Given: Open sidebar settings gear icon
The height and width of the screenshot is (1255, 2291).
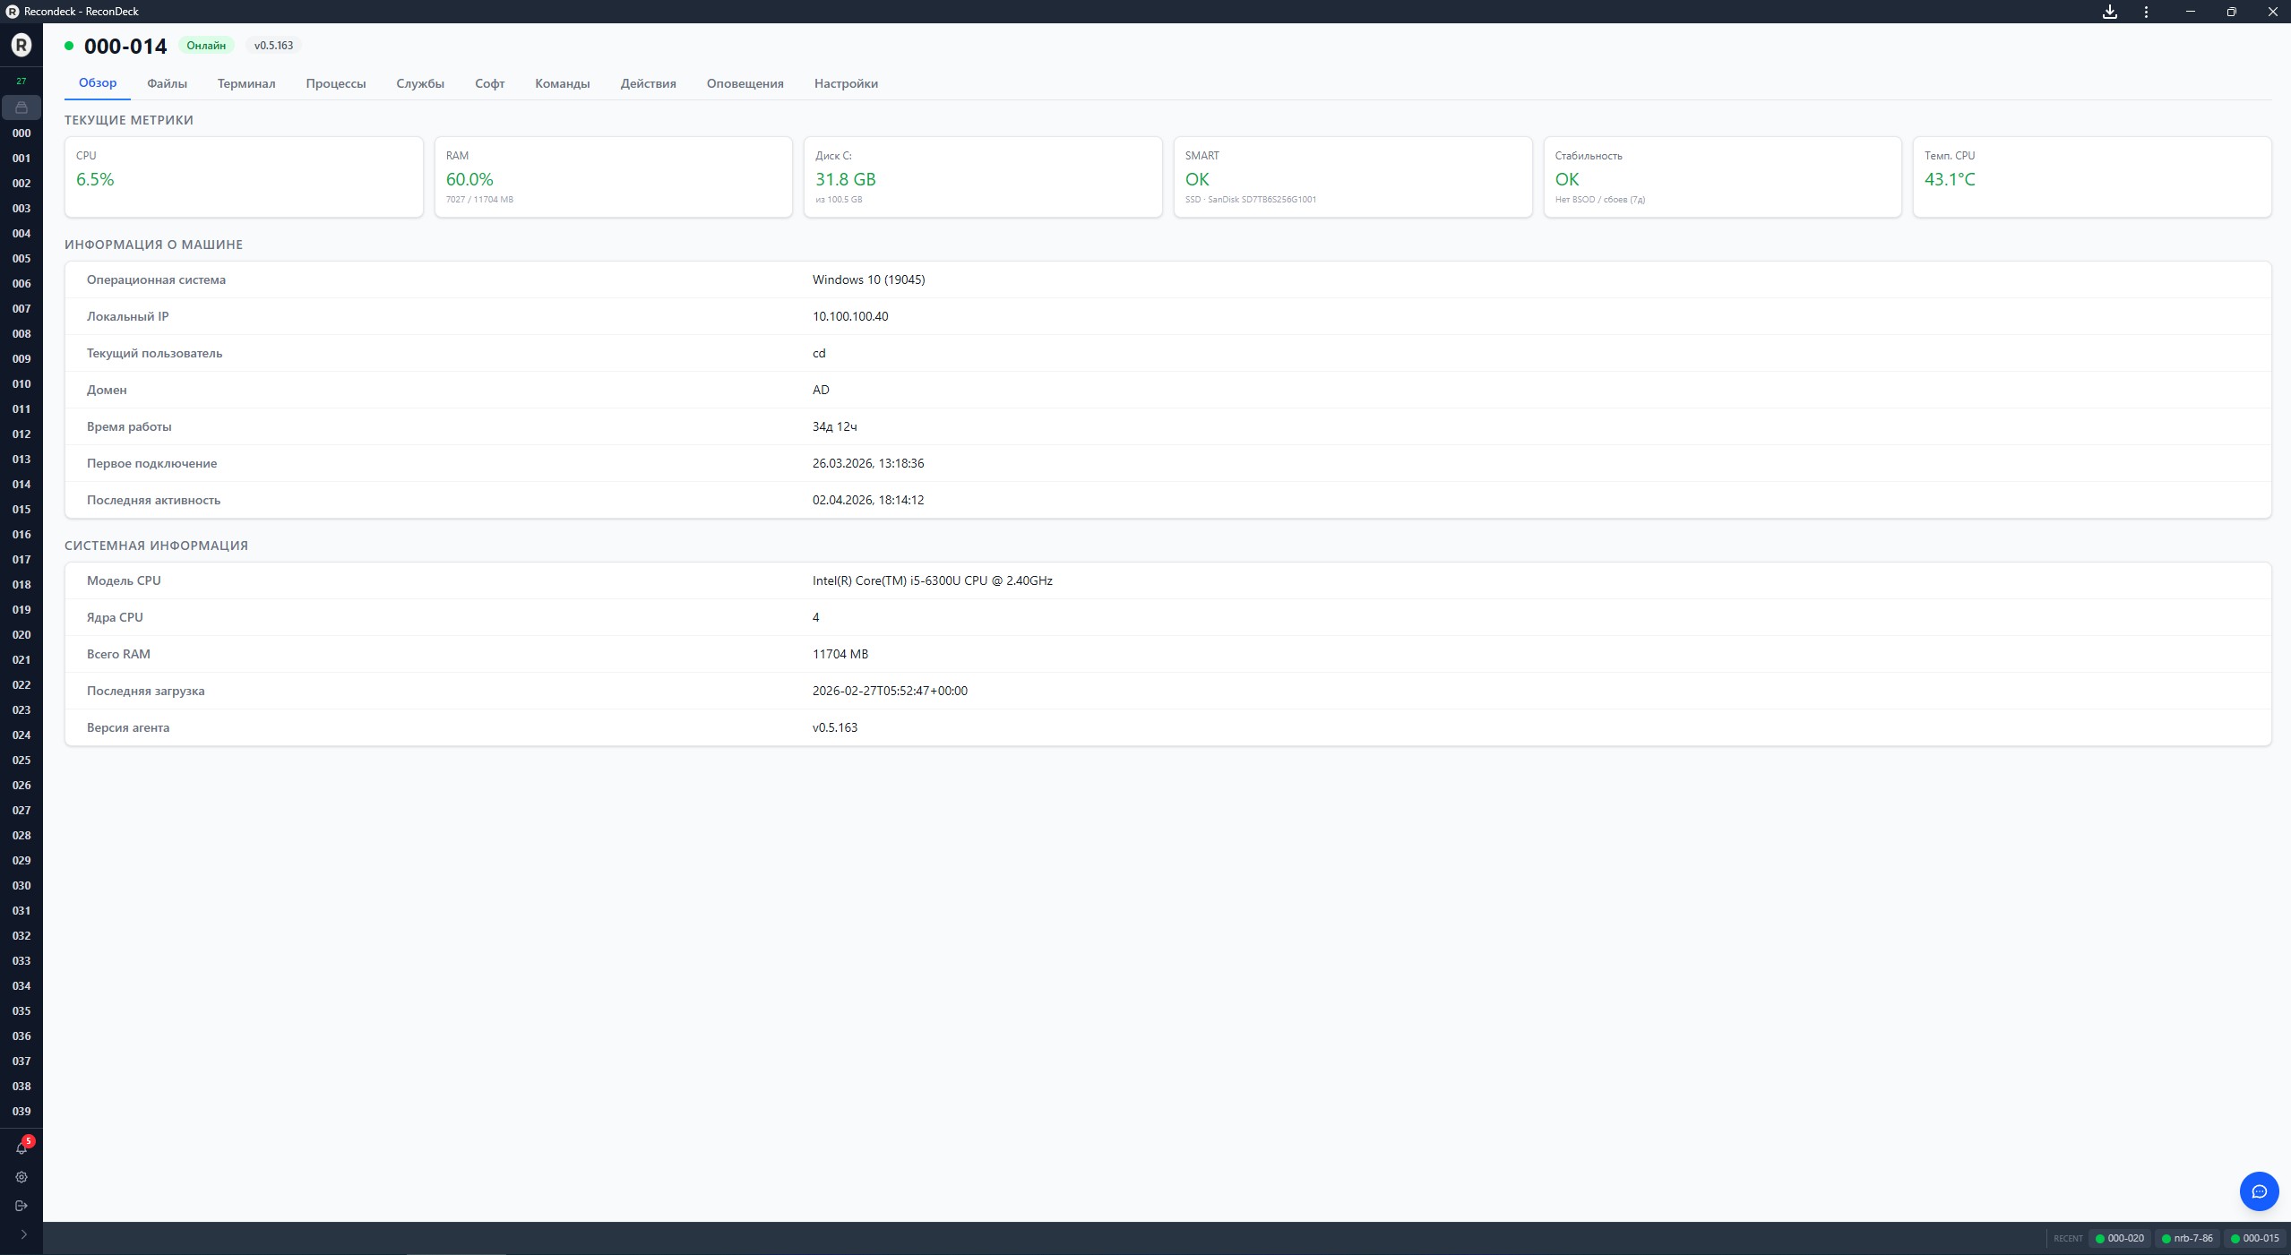Looking at the screenshot, I should click(22, 1177).
